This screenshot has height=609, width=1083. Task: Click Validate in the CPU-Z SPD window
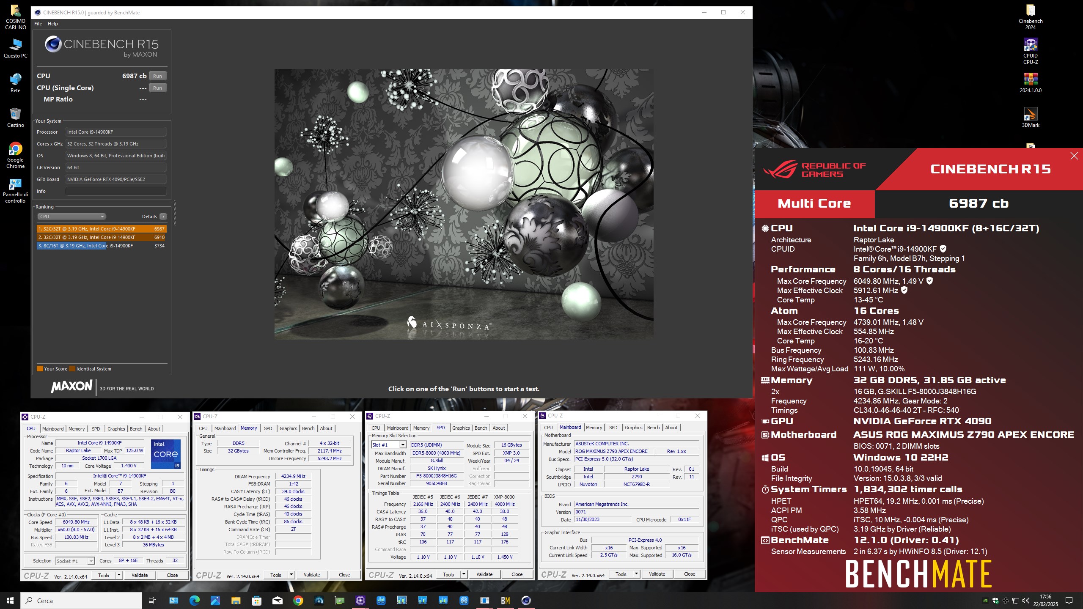tap(484, 574)
